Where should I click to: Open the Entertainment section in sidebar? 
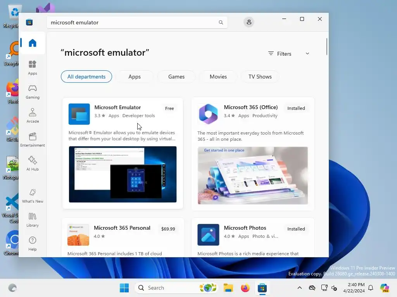click(x=33, y=140)
